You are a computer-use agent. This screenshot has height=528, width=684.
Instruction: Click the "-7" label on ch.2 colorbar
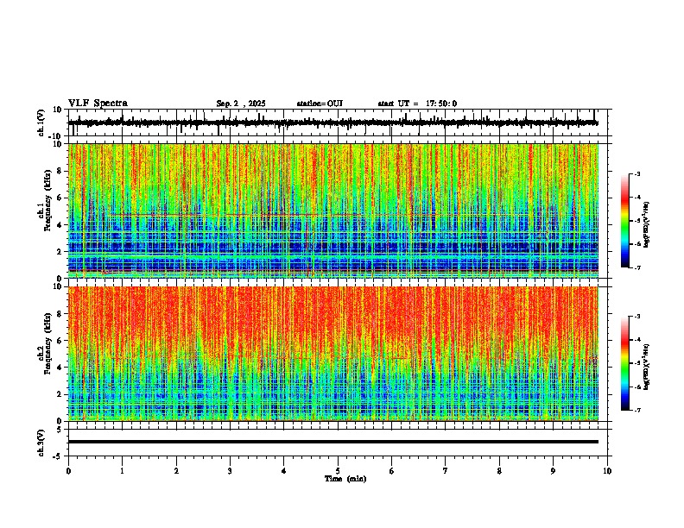(x=636, y=410)
